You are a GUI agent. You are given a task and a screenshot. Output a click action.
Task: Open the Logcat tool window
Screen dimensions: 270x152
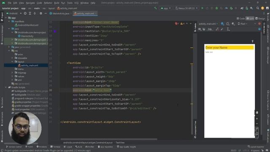click(68, 147)
